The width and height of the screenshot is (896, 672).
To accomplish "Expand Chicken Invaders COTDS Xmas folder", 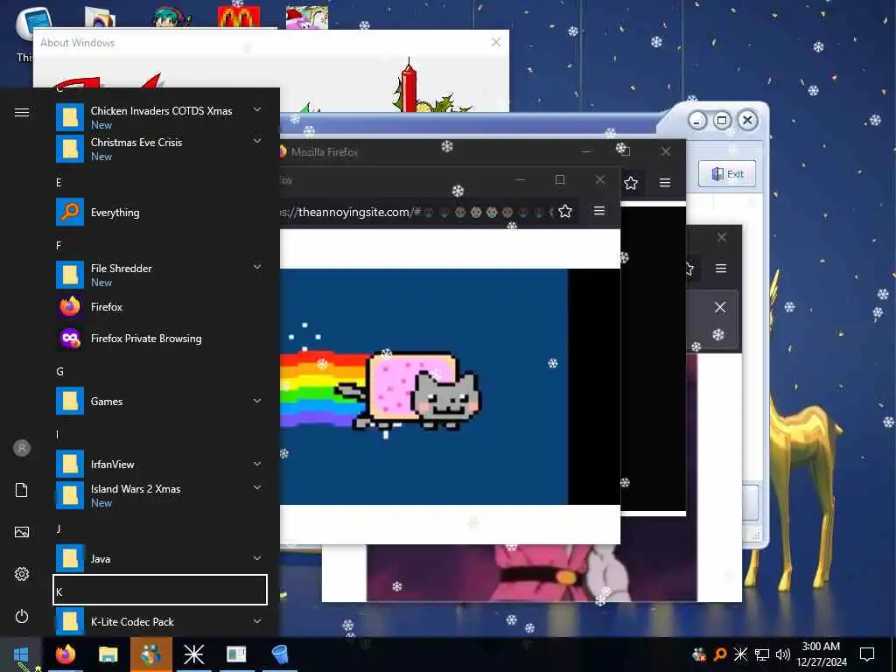I will [x=257, y=109].
